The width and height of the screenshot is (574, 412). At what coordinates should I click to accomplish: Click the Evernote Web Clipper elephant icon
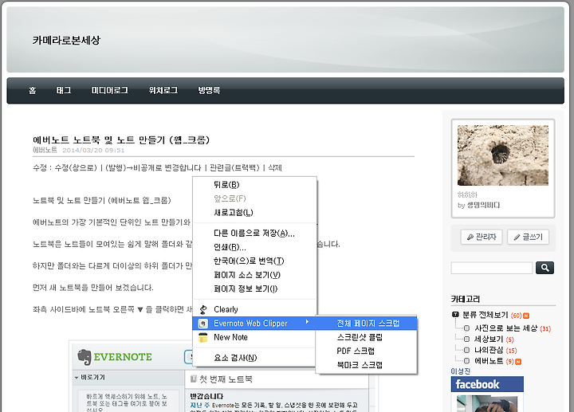click(x=202, y=324)
